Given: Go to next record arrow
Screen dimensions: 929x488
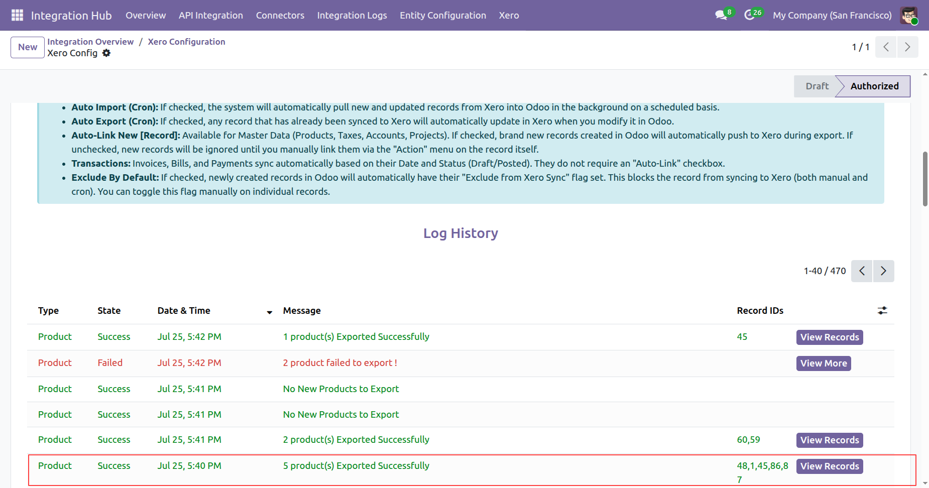Looking at the screenshot, I should [x=907, y=47].
